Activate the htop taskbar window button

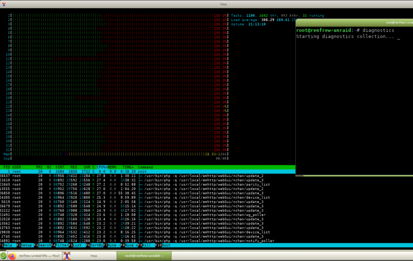click(90, 256)
